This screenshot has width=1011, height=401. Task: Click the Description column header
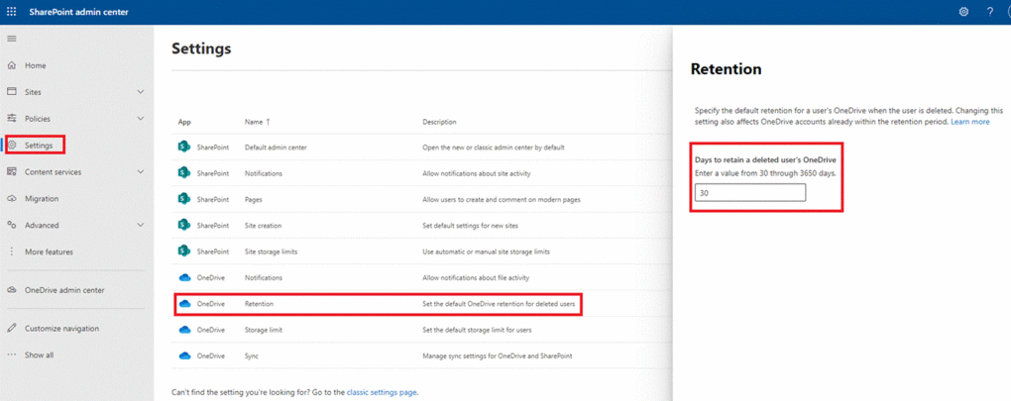[x=439, y=122]
